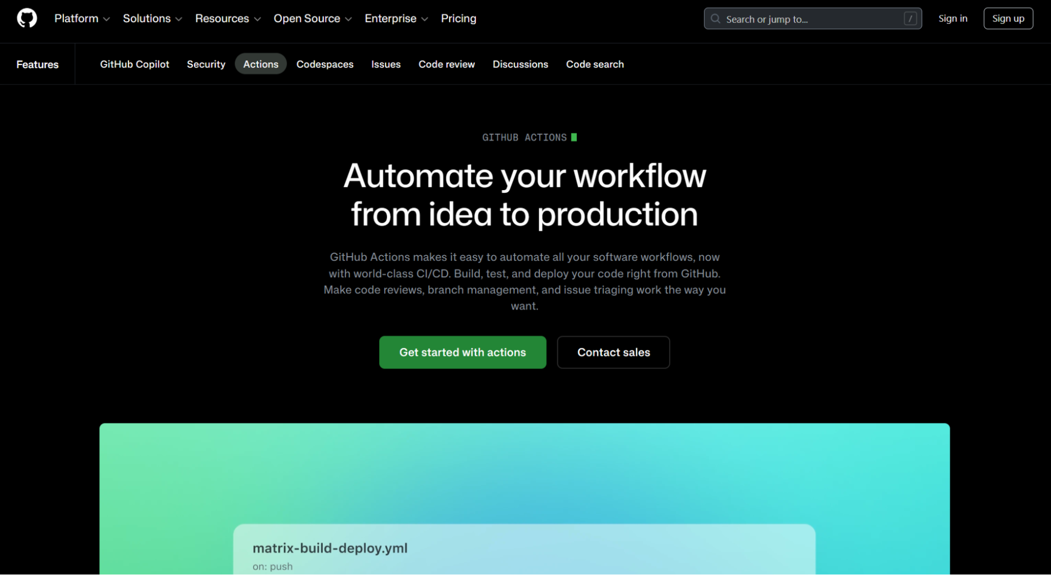Screen dimensions: 1051x575
Task: Focus the Search or jump to field
Action: click(x=810, y=19)
